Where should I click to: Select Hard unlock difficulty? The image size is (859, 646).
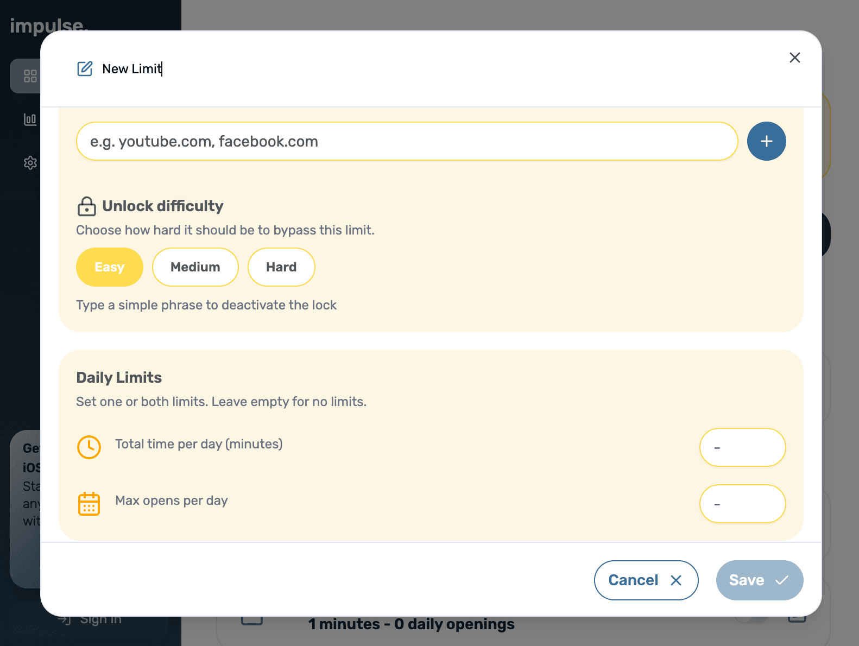(281, 267)
